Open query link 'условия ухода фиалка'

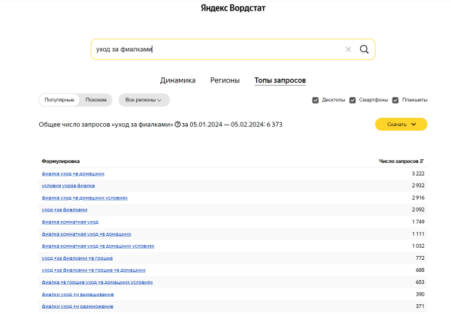(68, 186)
